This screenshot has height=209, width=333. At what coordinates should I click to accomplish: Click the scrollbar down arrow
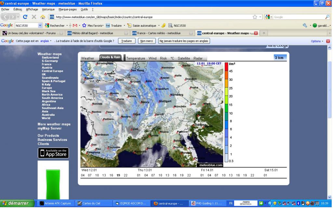[329, 197]
